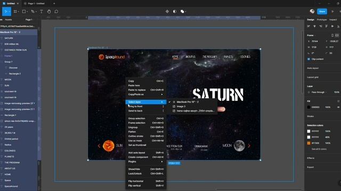Click the Boolean operations icon in top bar

(182, 12)
